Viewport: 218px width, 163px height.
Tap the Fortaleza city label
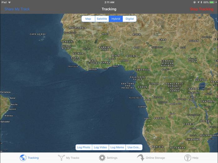pos(5,92)
